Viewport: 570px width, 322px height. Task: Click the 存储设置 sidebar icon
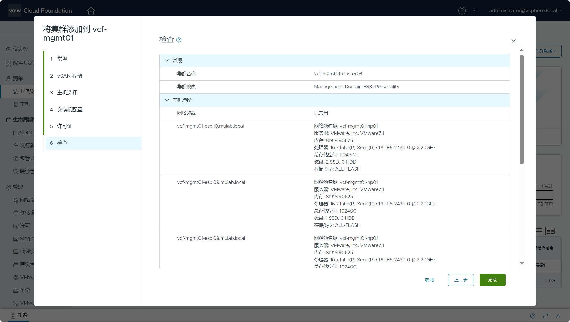16,213
